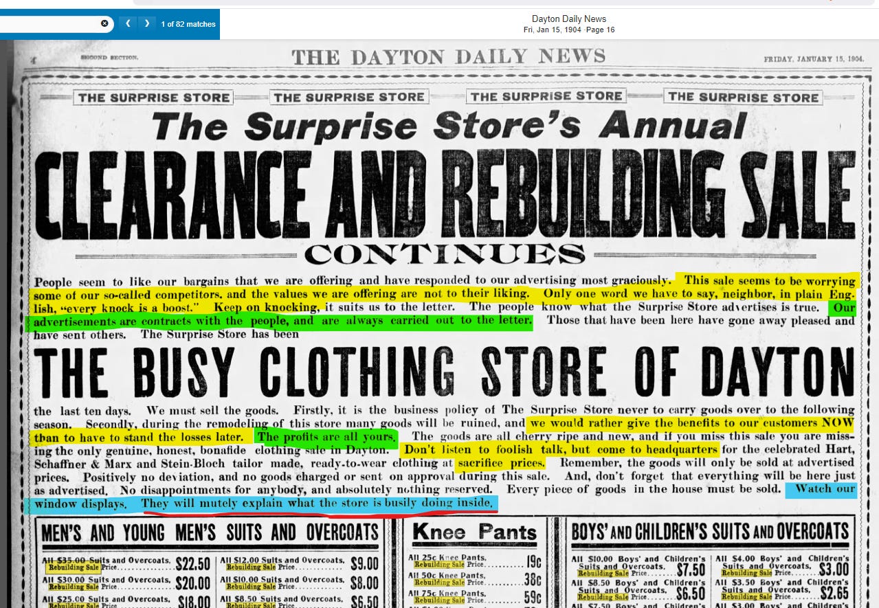Click "MEN'S AND YOUNG MEN'S SUITS AND OVERCOATS" heading

pos(210,532)
